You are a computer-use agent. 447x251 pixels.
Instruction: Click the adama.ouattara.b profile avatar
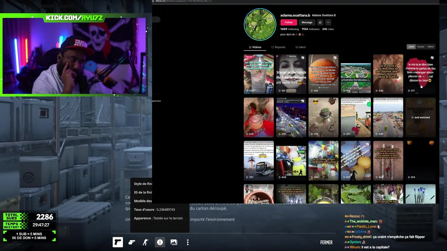pyautogui.click(x=260, y=25)
